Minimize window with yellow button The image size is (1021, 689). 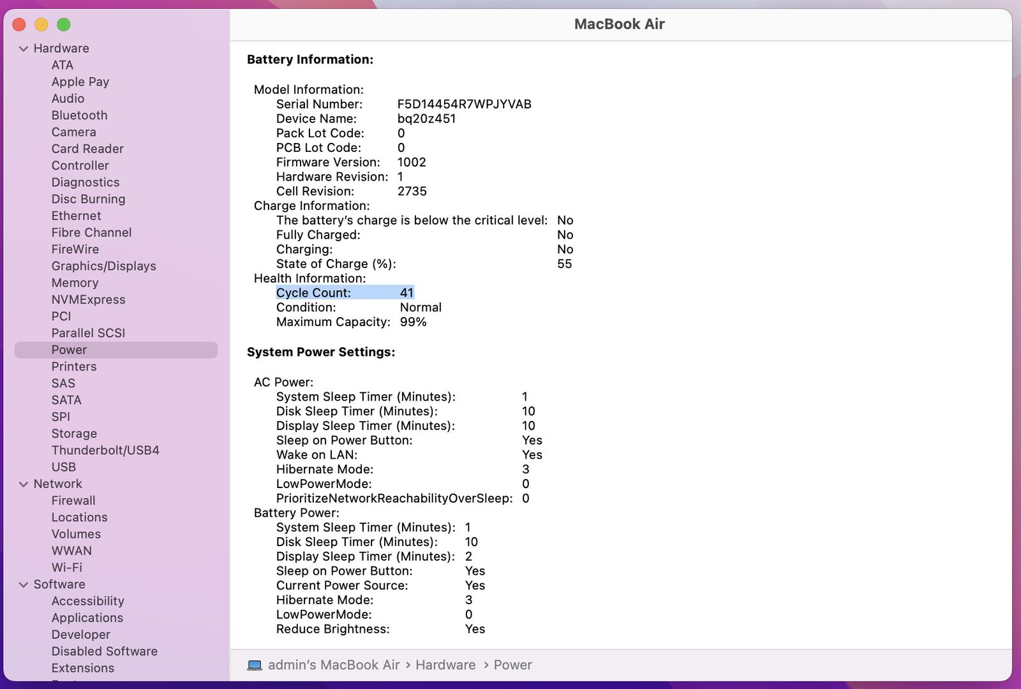[x=41, y=25]
